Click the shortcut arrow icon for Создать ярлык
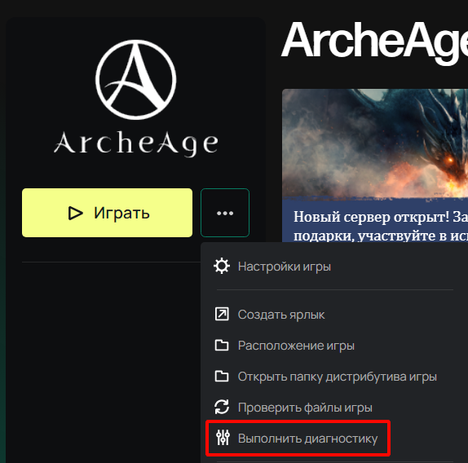 pyautogui.click(x=222, y=314)
